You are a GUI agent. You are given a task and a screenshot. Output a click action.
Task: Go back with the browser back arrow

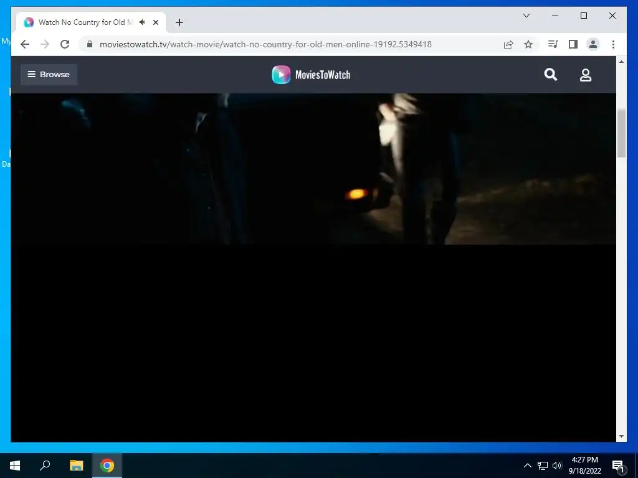[25, 44]
